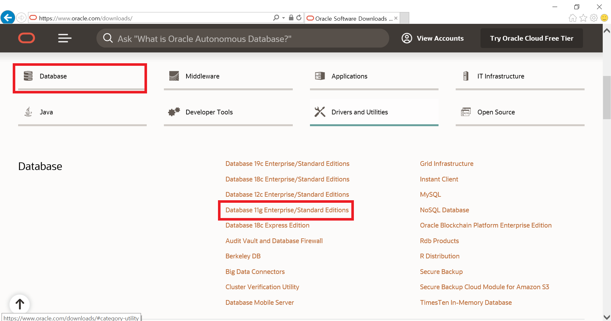
Task: Open Database 18c Express Edition link
Action: coord(267,225)
